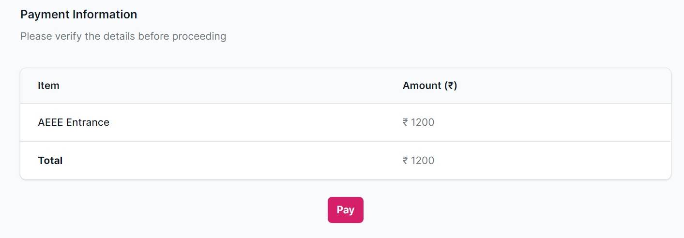684x238 pixels.
Task: Click the word Entrance in the table
Action: click(88, 122)
